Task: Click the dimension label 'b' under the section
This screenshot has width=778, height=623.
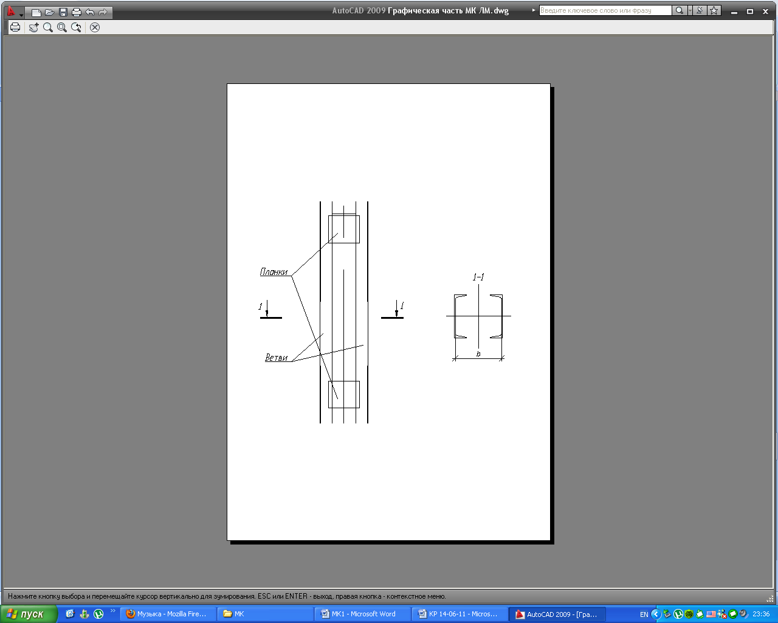Action: 478,354
